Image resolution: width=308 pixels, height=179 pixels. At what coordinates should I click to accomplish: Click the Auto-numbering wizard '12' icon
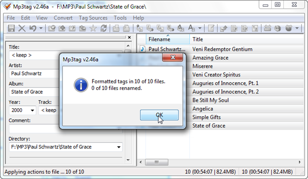[x=255, y=28]
